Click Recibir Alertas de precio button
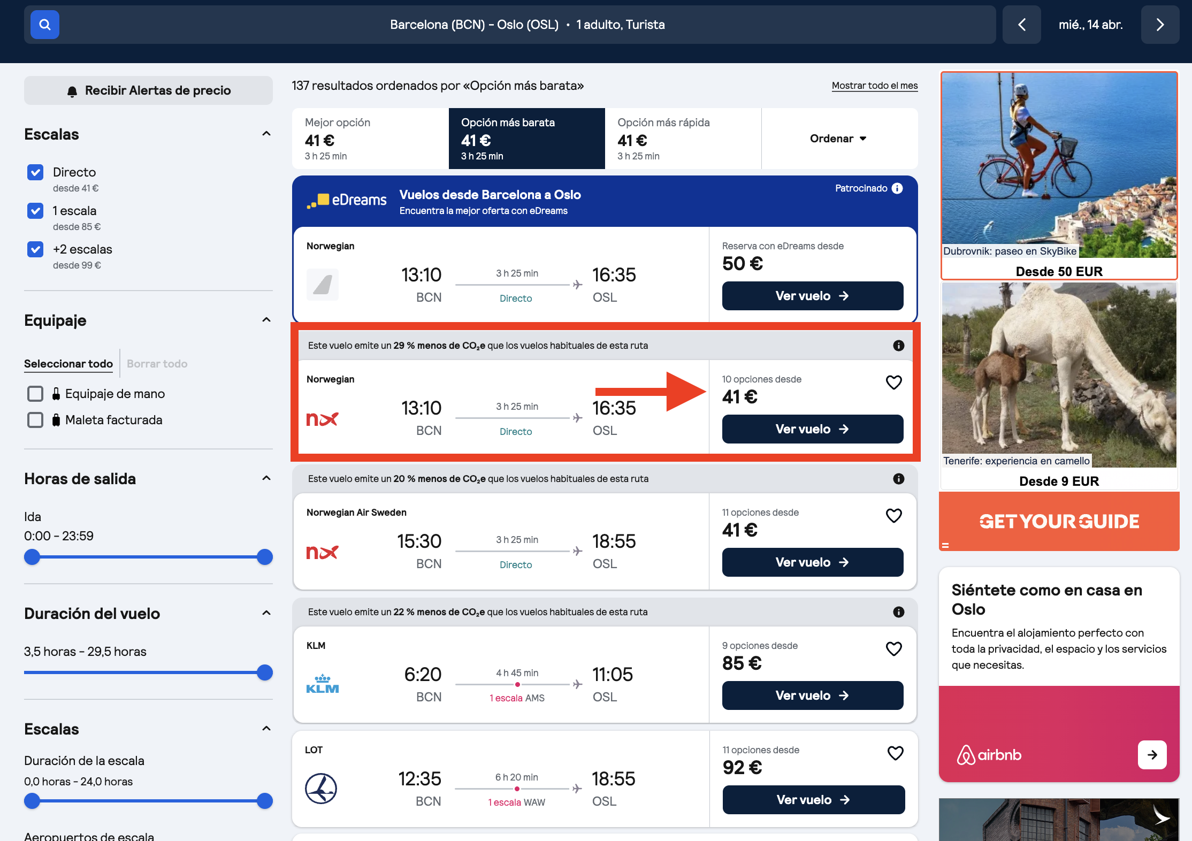 coord(148,90)
